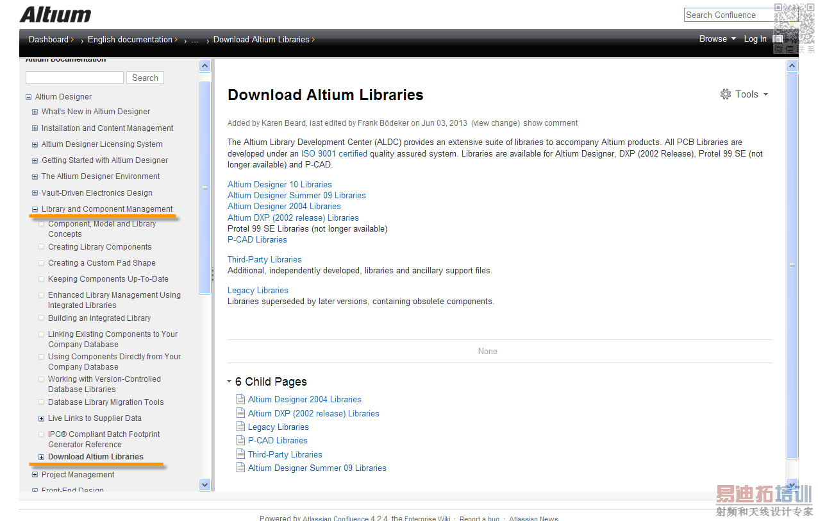The image size is (818, 521).
Task: Expand Altium Designer Licensing System node
Action: coord(35,144)
